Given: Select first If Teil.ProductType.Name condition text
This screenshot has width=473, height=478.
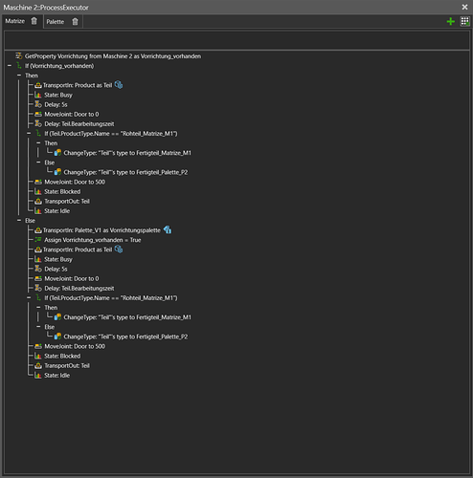Looking at the screenshot, I should click(111, 133).
